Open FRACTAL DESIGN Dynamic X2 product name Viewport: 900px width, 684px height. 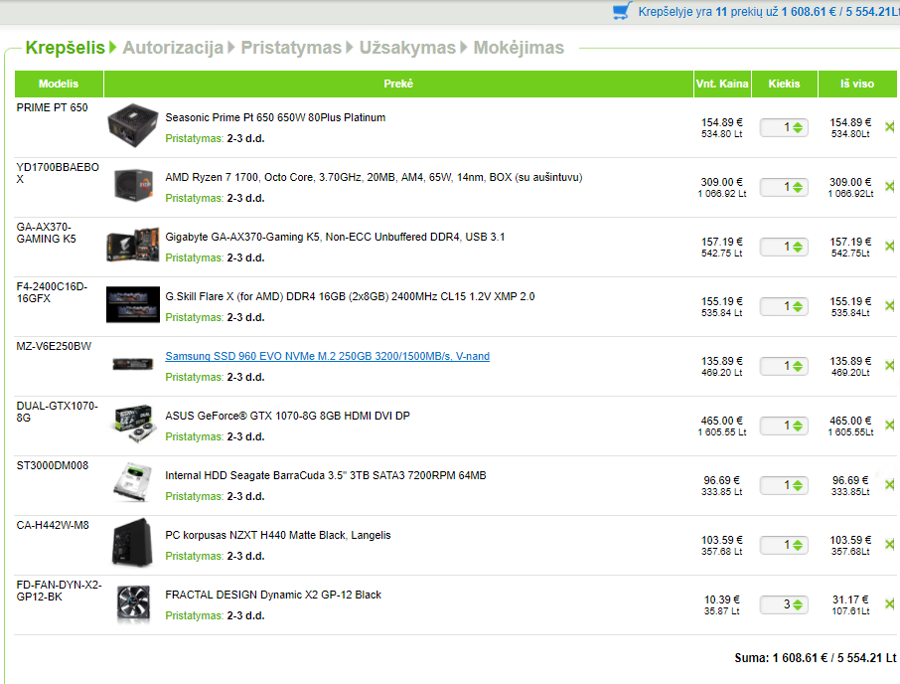[x=273, y=595]
